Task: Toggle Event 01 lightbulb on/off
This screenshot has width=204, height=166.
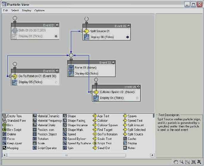Action: 57,25
